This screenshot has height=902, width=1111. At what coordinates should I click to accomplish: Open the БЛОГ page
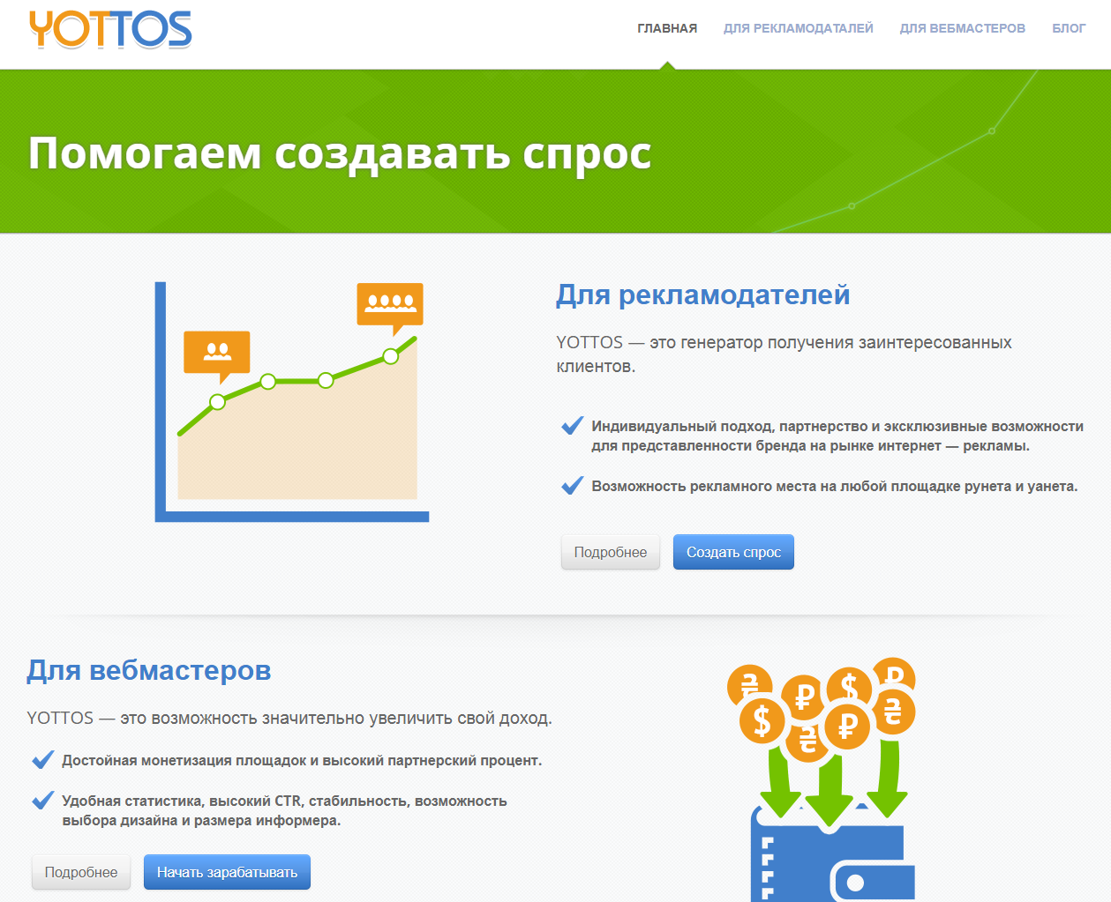point(1069,27)
